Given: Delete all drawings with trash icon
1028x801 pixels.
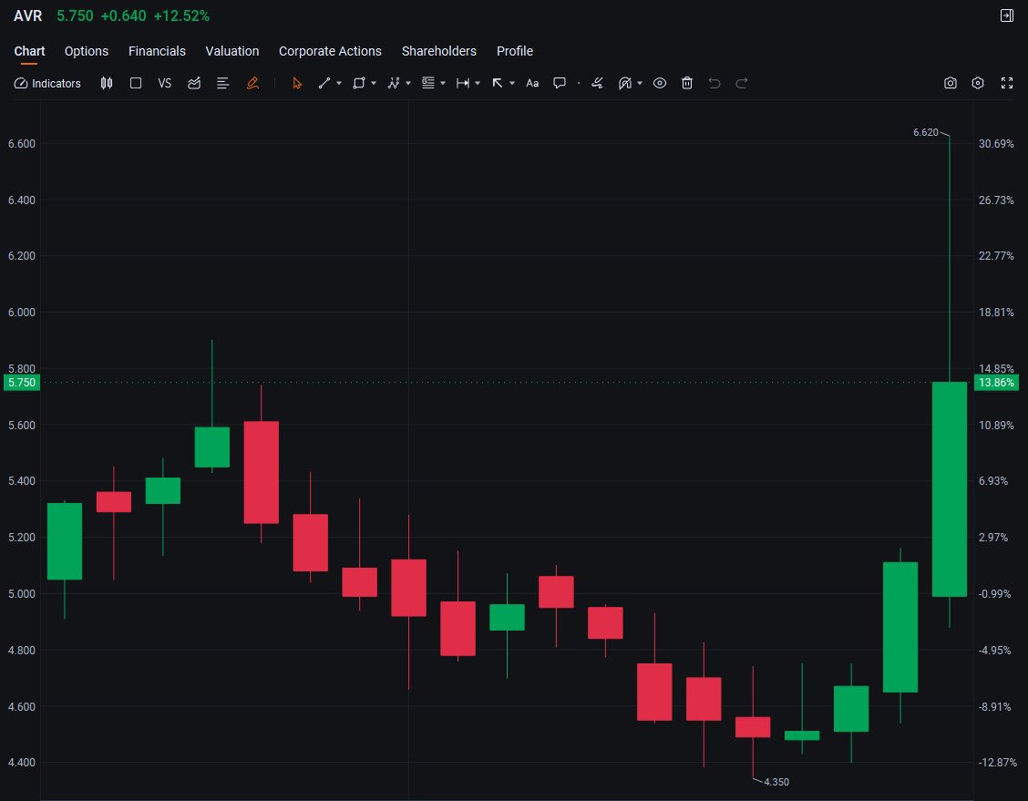Looking at the screenshot, I should (687, 83).
